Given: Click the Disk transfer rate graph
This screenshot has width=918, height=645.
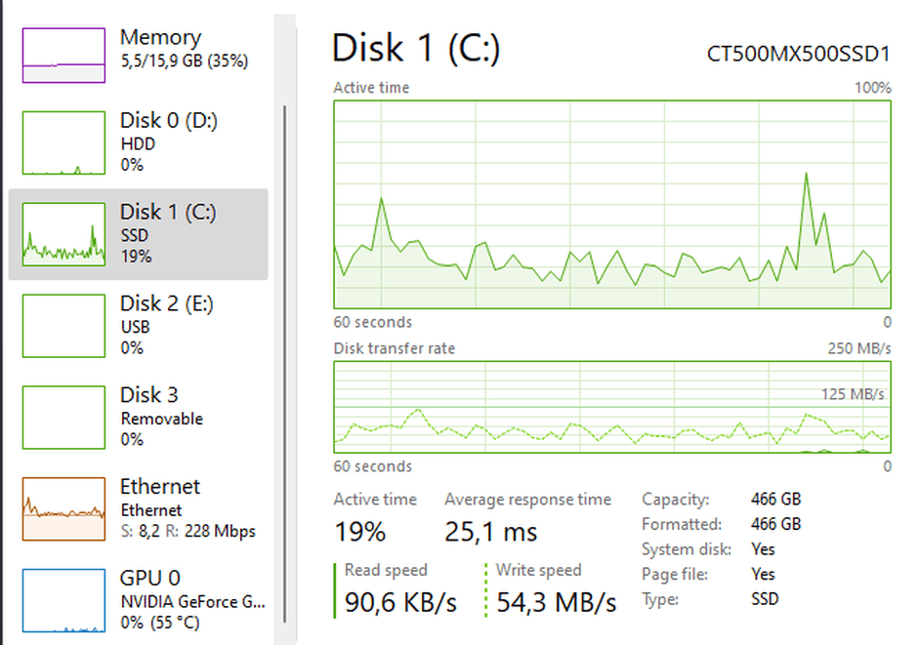Looking at the screenshot, I should coord(612,407).
